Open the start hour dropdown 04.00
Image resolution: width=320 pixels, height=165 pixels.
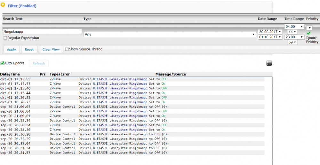294,27
